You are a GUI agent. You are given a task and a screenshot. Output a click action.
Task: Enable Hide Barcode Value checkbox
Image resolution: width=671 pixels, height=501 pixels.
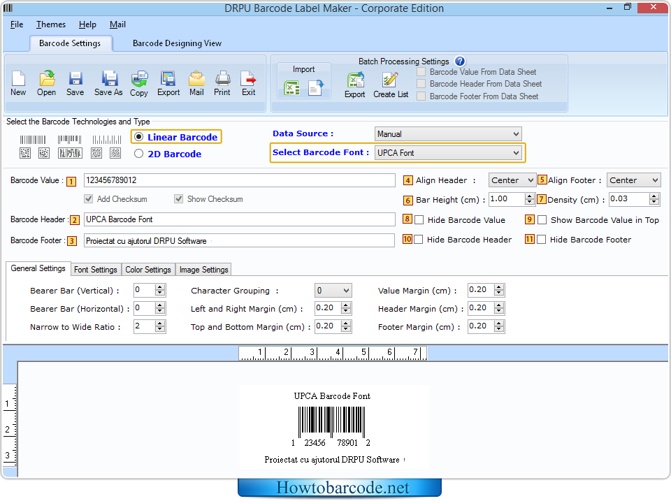419,220
